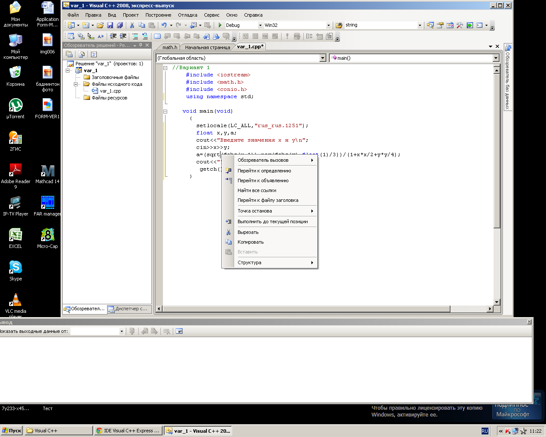Image resolution: width=546 pixels, height=437 pixels.
Task: Click the green arrow Start Page icon
Action: 470,25
